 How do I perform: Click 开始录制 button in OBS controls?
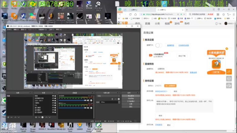coord(131,98)
